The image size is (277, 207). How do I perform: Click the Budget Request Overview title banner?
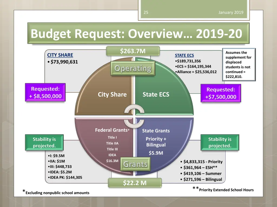[x=138, y=33]
